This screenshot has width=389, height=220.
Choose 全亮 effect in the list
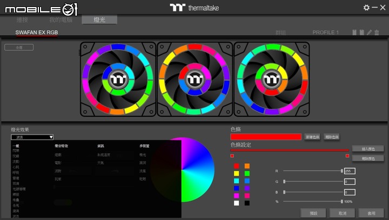16,205
